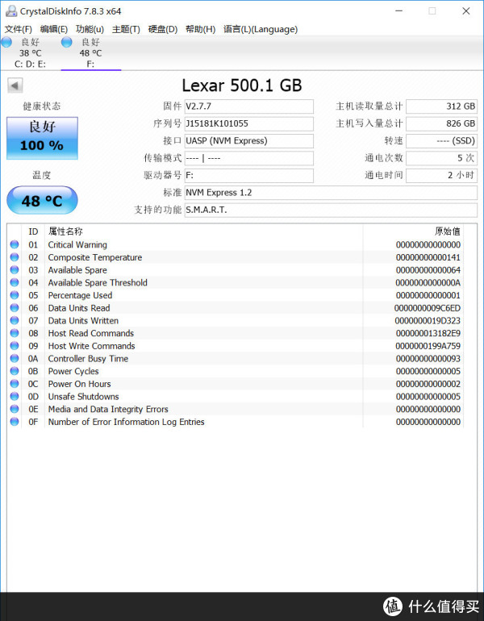484x621 pixels.
Task: Click status orb for Data Units Written
Action: (x=15, y=320)
